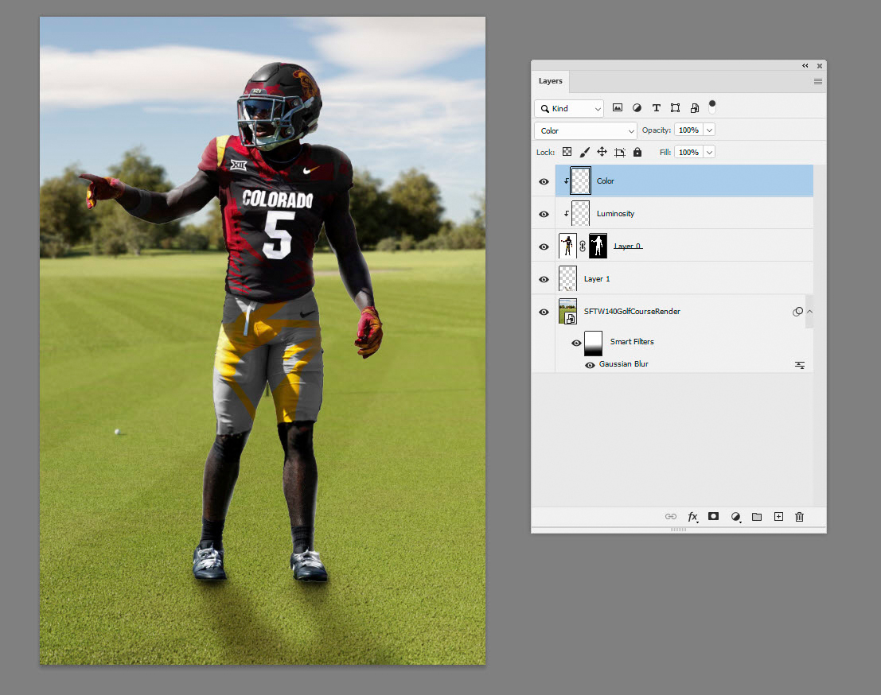Open the Color blending mode dropdown

point(586,130)
